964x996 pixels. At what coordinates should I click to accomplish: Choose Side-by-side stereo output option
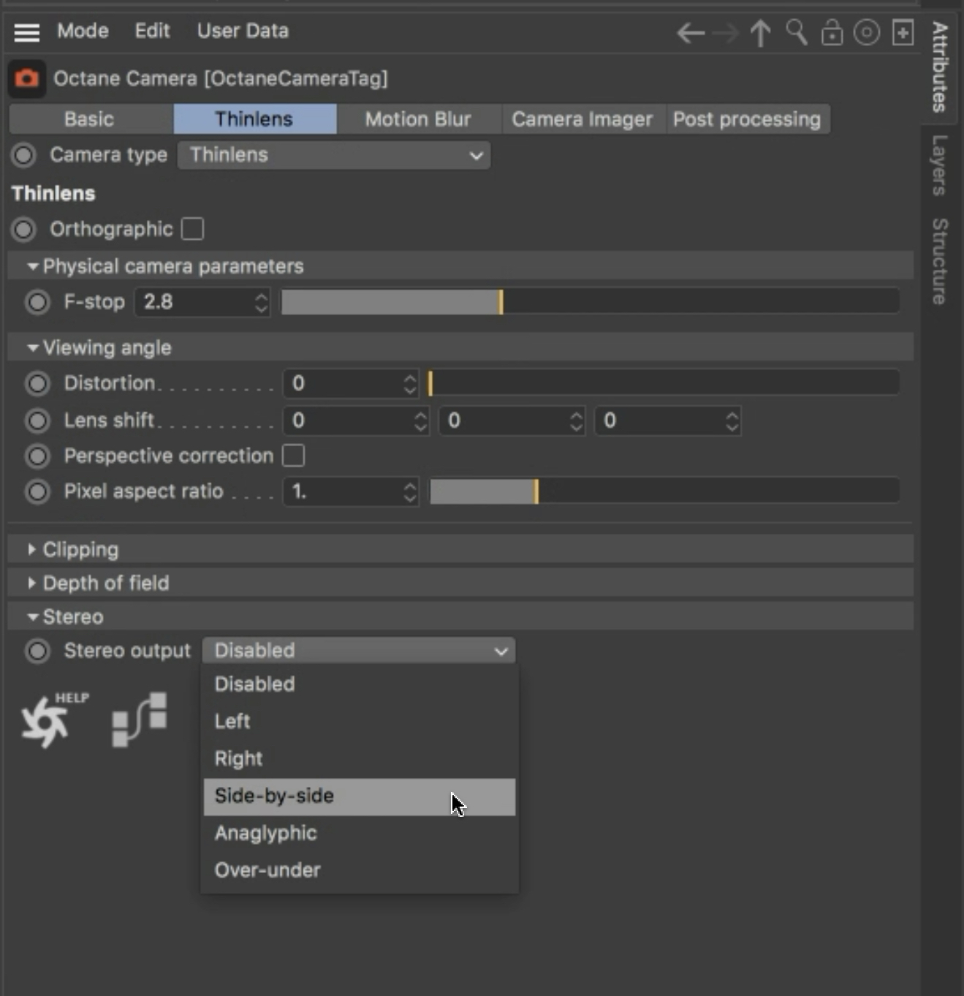click(x=275, y=796)
